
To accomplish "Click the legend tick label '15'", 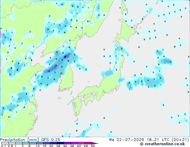I will 44,146.
